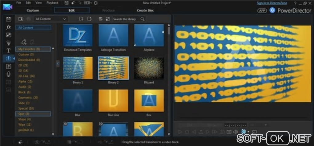Click the tag list scroll up arrow
This screenshot has width=314, height=146.
coord(53,48)
